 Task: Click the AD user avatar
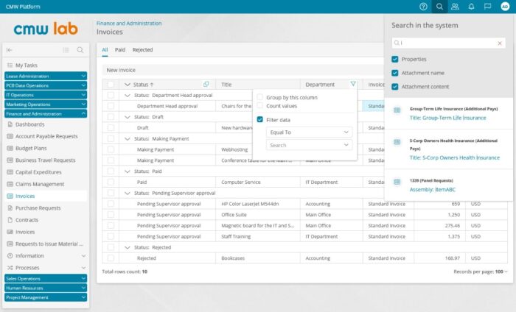505,7
